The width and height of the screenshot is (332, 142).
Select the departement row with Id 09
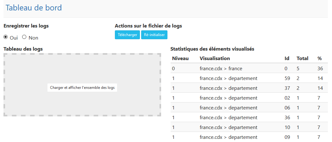249,137
